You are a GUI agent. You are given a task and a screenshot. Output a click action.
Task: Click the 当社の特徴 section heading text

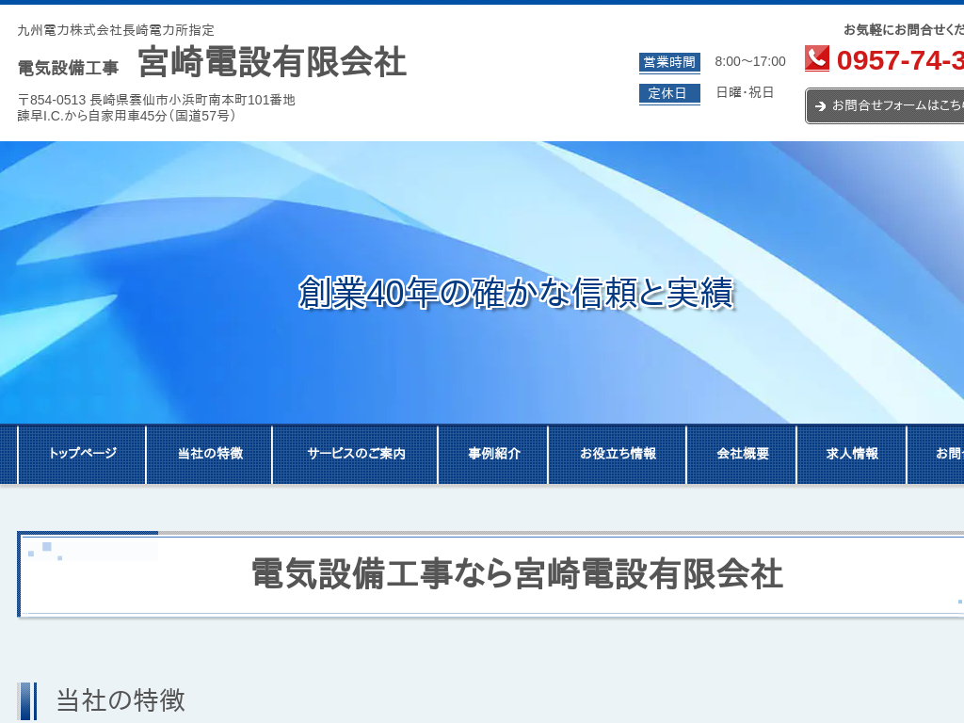[120, 700]
